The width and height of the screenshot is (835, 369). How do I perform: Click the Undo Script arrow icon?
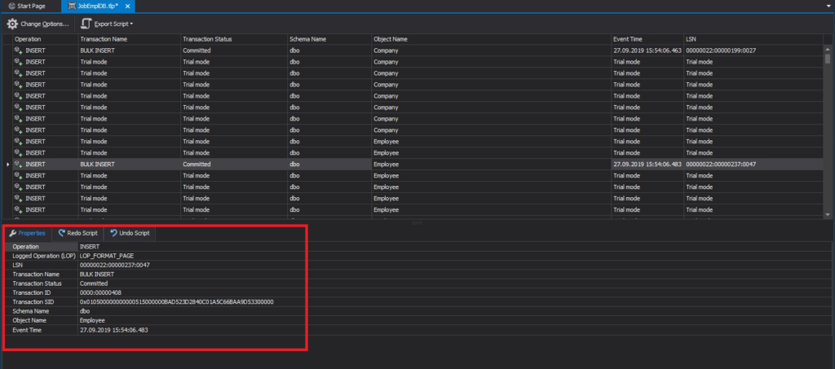coord(113,233)
